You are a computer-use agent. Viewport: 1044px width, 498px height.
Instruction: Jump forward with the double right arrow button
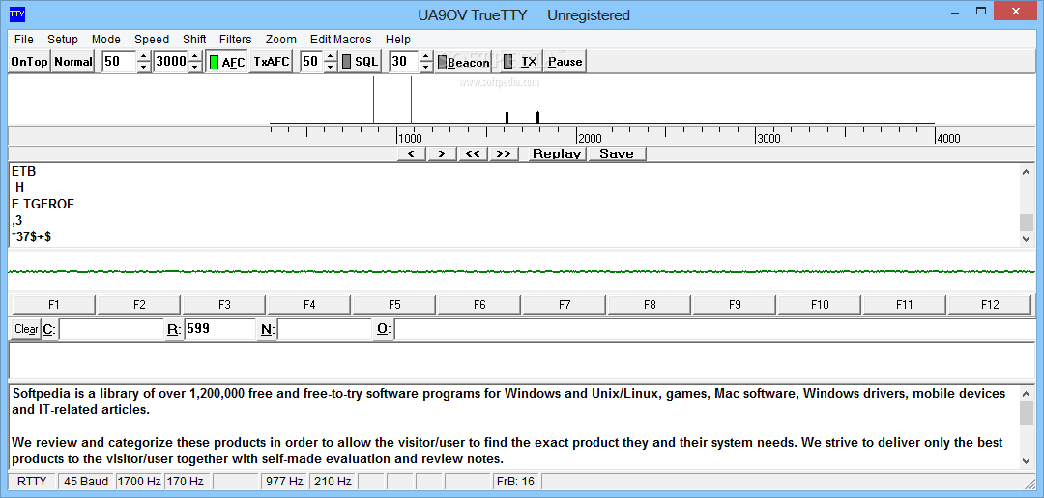(504, 154)
